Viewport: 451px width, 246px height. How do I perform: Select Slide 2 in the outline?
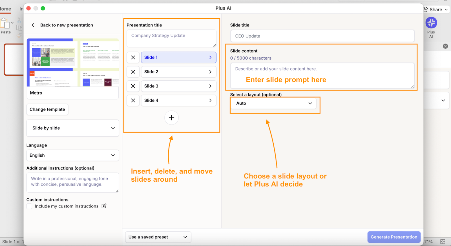click(178, 72)
